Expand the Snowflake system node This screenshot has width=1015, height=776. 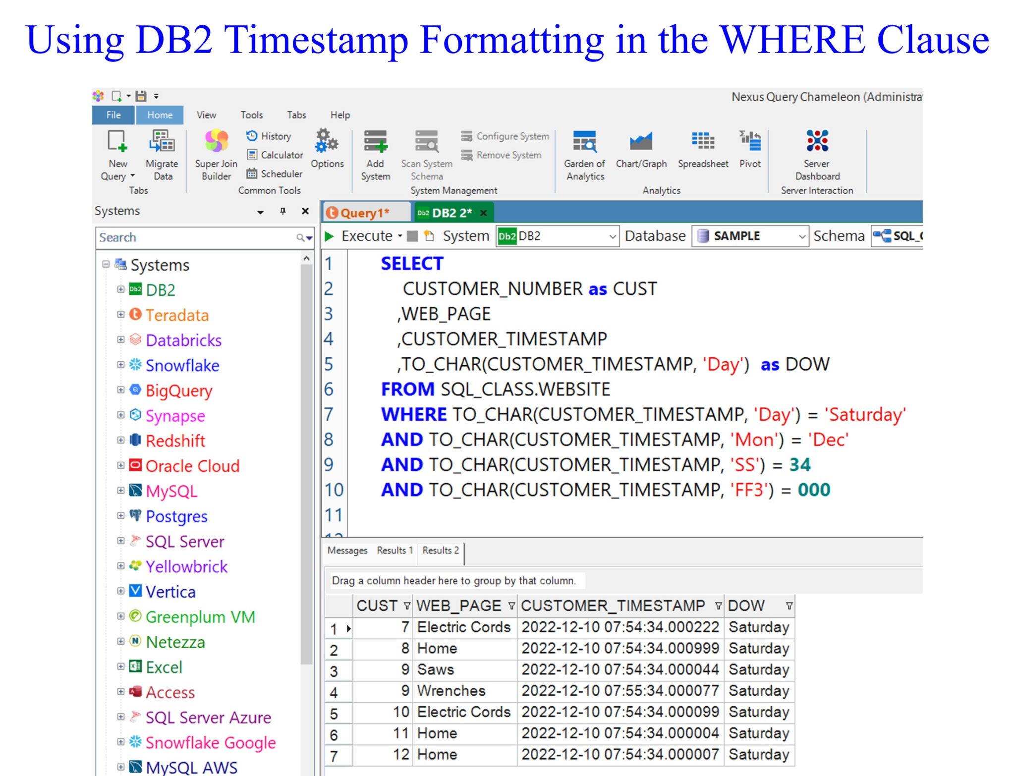[120, 365]
